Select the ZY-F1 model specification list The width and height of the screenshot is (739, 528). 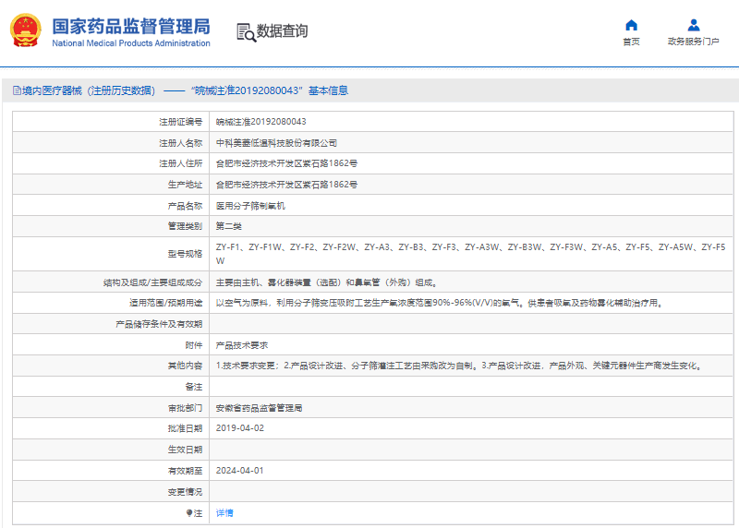click(470, 254)
